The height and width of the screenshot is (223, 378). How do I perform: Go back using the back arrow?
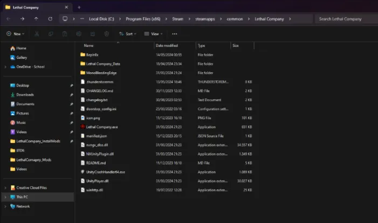pos(9,19)
